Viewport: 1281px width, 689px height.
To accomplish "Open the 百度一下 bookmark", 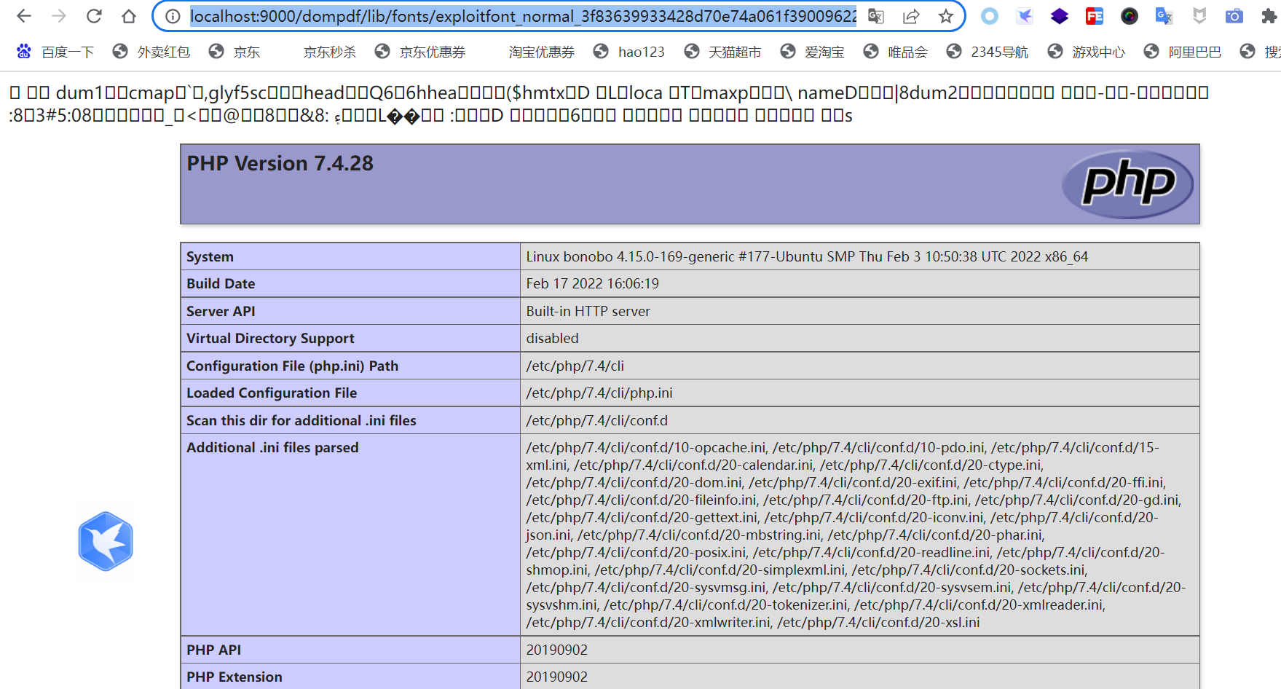I will point(56,52).
